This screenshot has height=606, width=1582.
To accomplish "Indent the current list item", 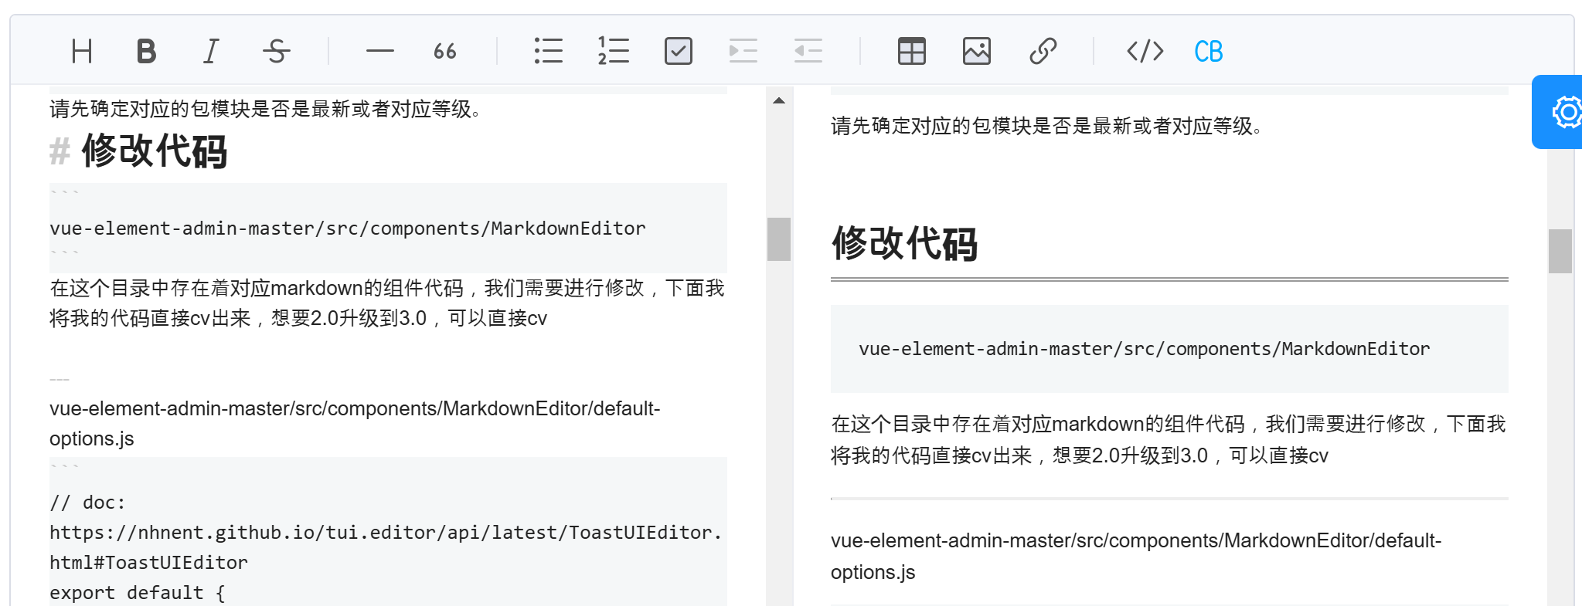I will pyautogui.click(x=743, y=52).
